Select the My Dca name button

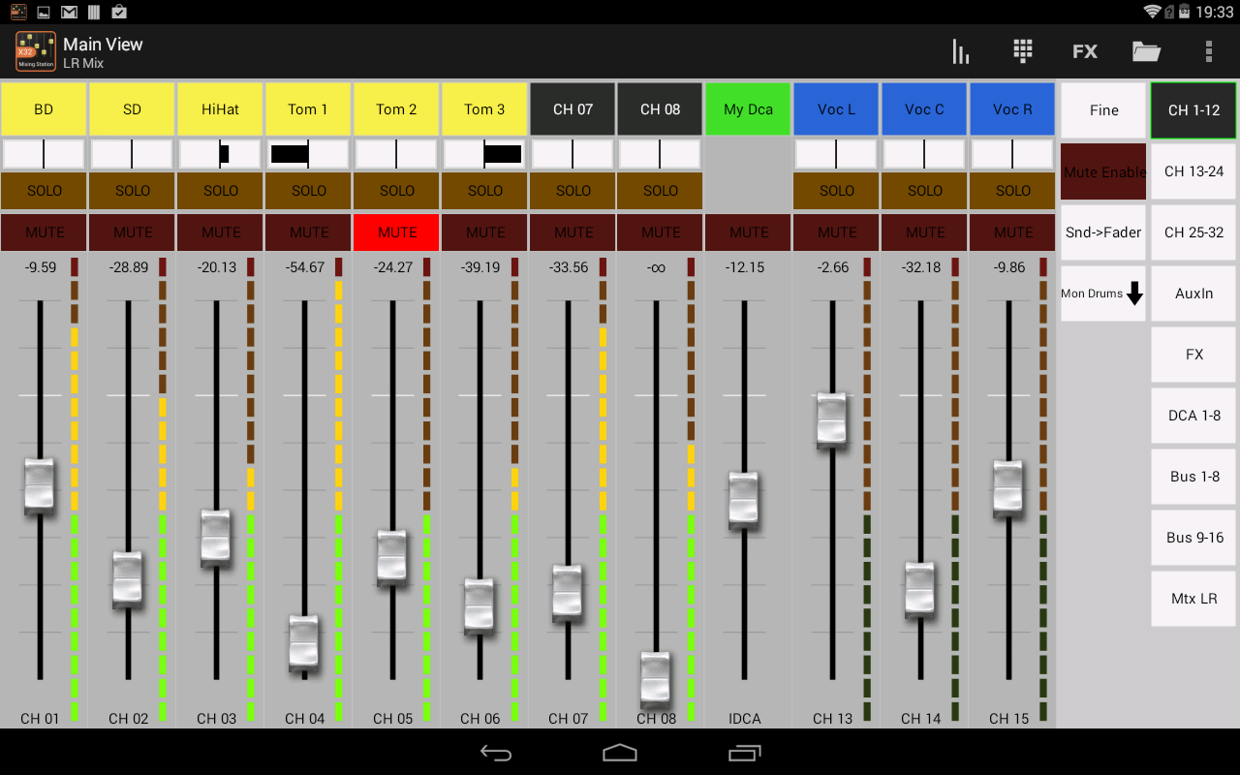748,109
